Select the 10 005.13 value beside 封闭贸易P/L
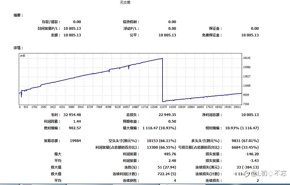 72,29
